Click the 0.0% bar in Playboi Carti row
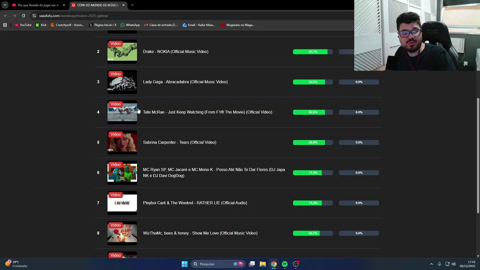Screen dimensions: 480x270 (359, 203)
